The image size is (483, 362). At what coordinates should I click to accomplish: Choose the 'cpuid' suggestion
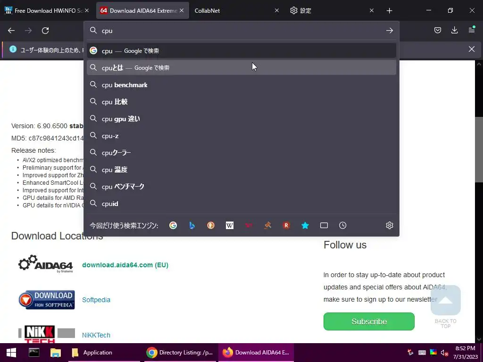click(241, 204)
